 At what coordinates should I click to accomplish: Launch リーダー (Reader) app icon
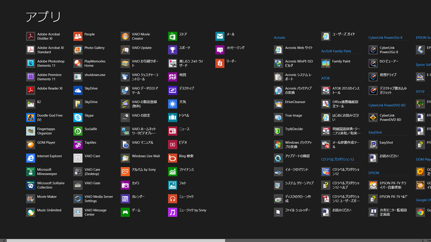(220, 63)
